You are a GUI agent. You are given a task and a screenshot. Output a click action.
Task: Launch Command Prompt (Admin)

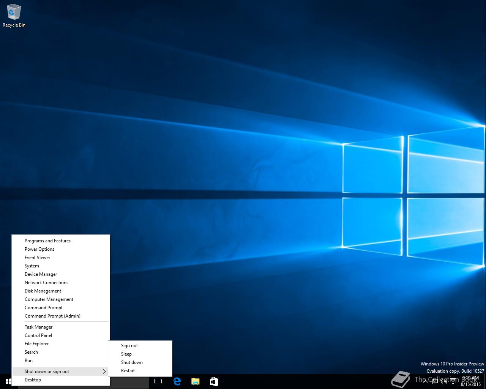[x=61, y=316]
